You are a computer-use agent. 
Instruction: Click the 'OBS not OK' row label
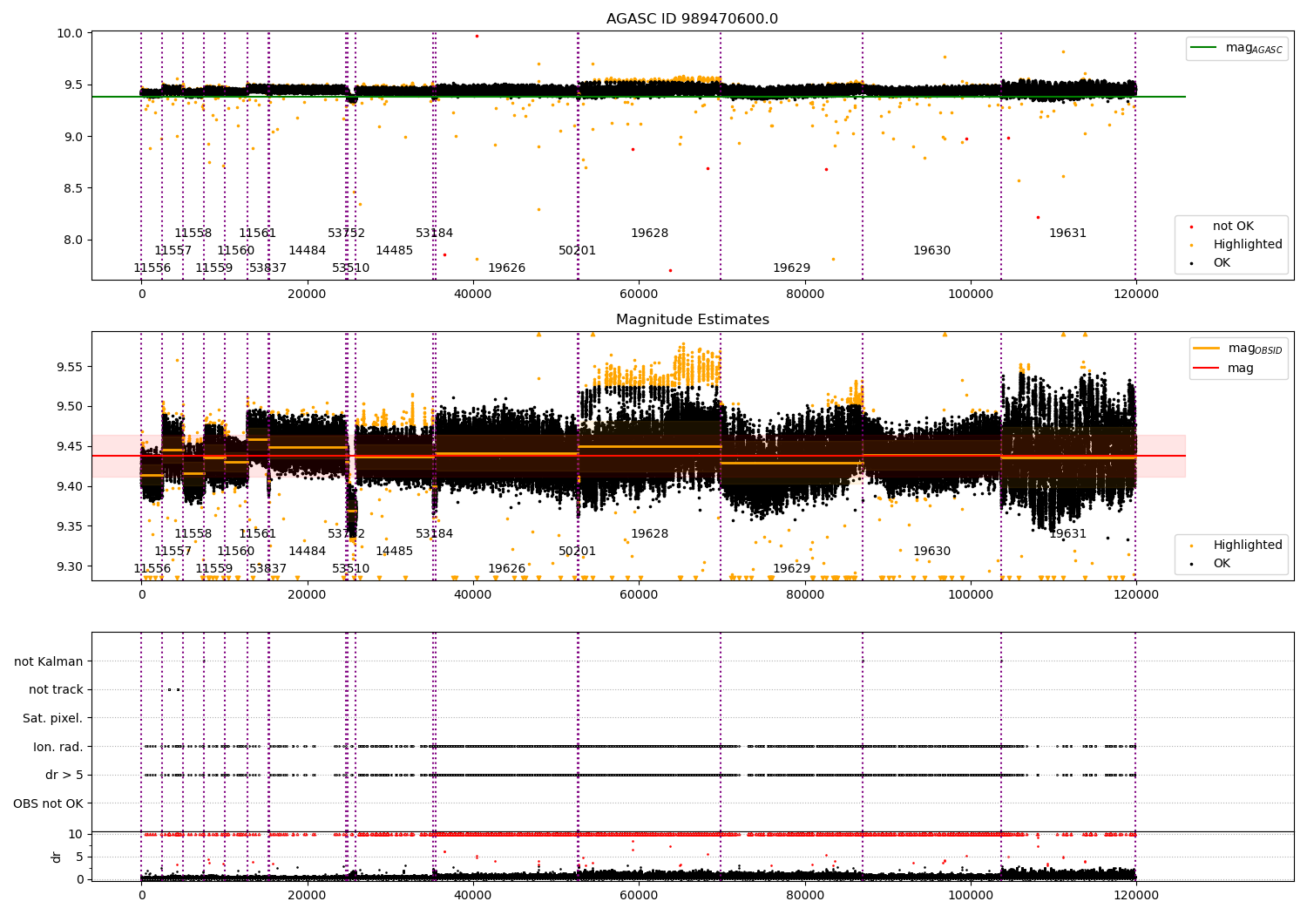(x=49, y=803)
